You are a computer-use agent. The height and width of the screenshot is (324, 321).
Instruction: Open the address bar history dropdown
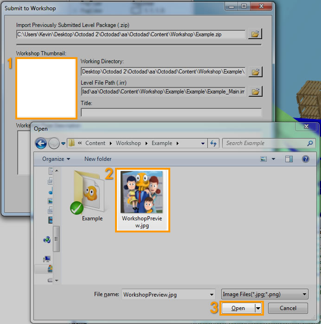coord(203,143)
